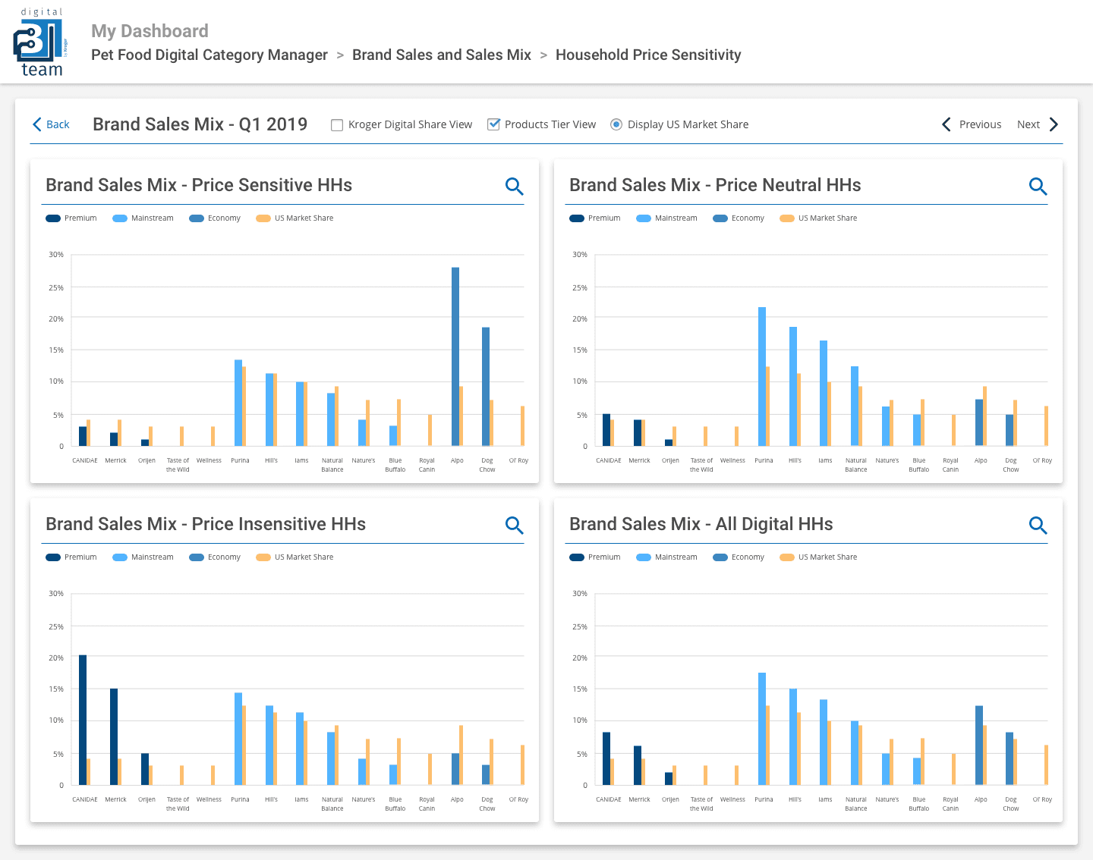This screenshot has height=860, width=1093.
Task: Click Iams mainstream bar in Price Neutral chart
Action: (824, 394)
